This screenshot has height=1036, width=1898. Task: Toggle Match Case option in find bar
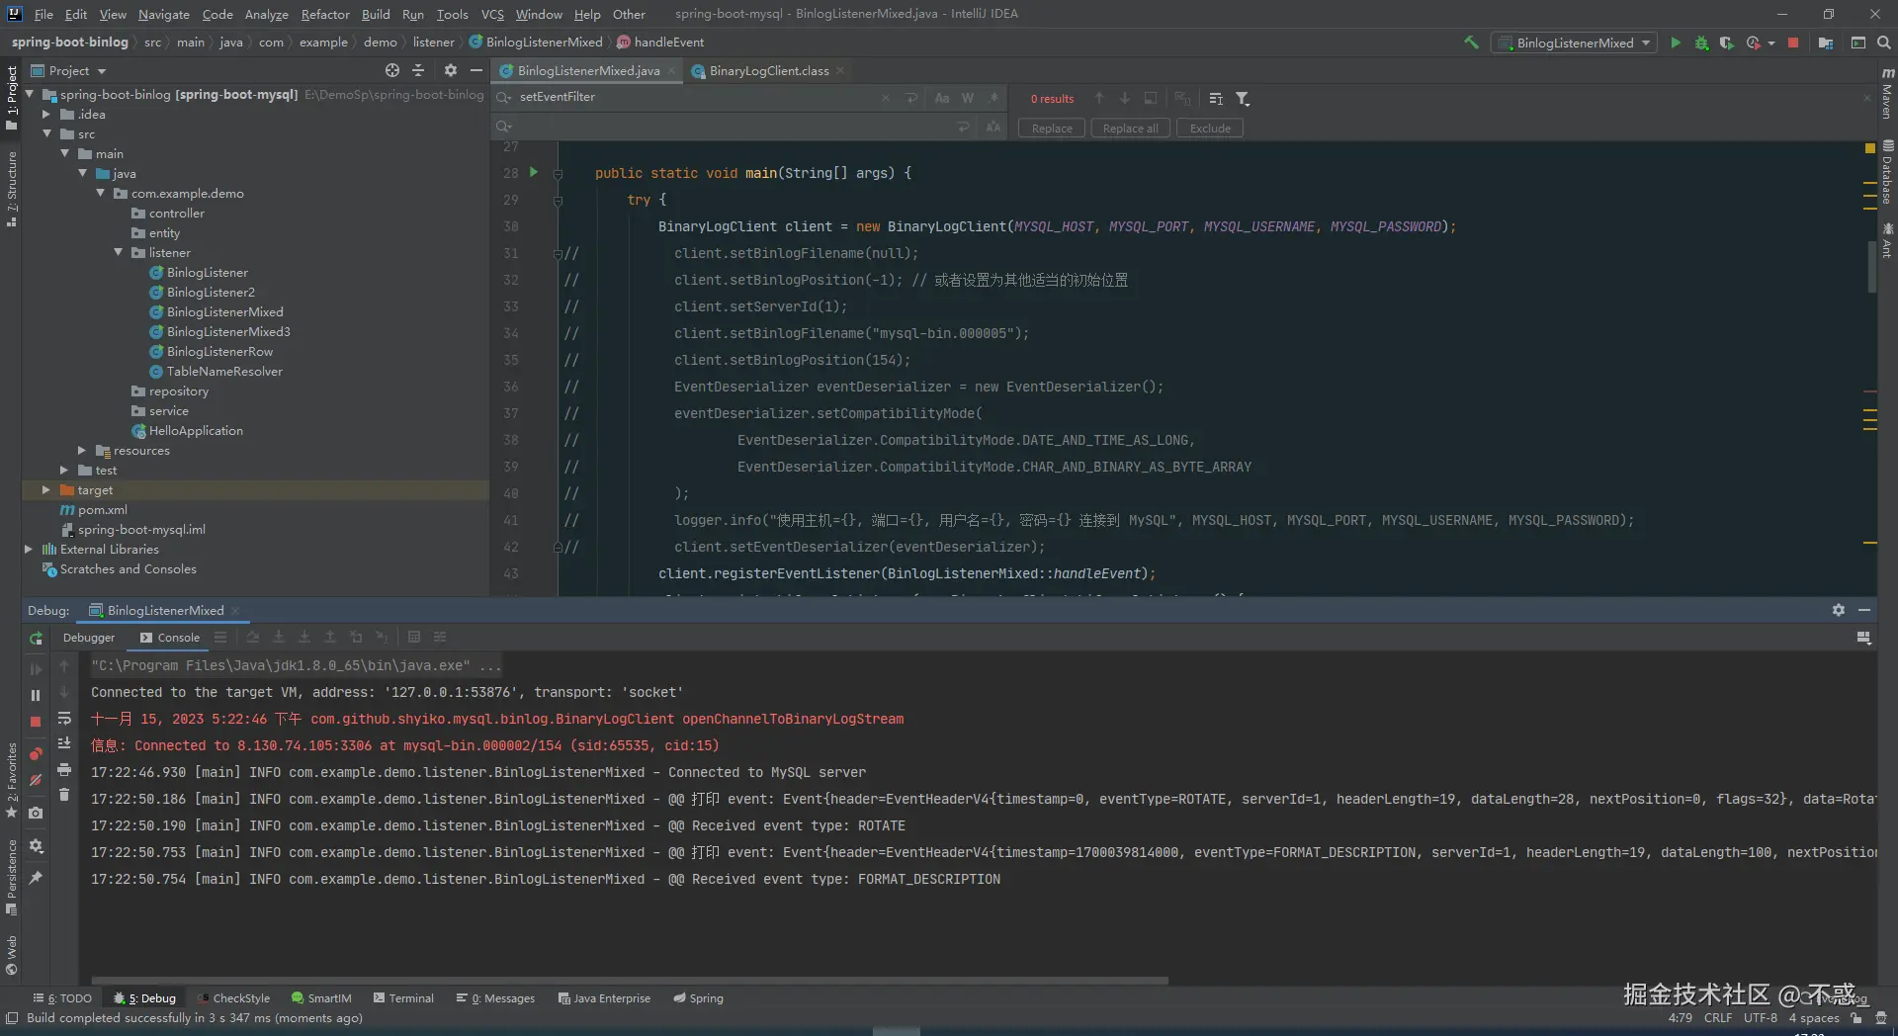tap(941, 98)
